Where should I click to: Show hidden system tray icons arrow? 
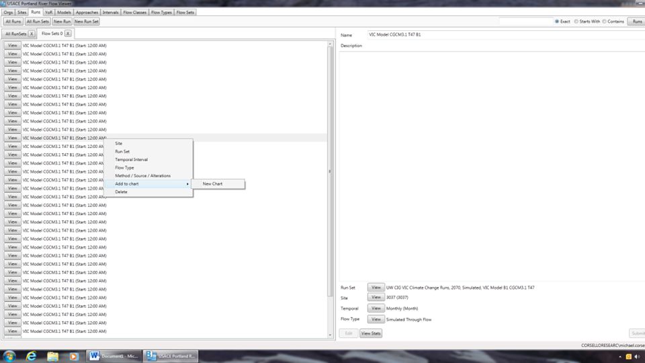[620, 357]
